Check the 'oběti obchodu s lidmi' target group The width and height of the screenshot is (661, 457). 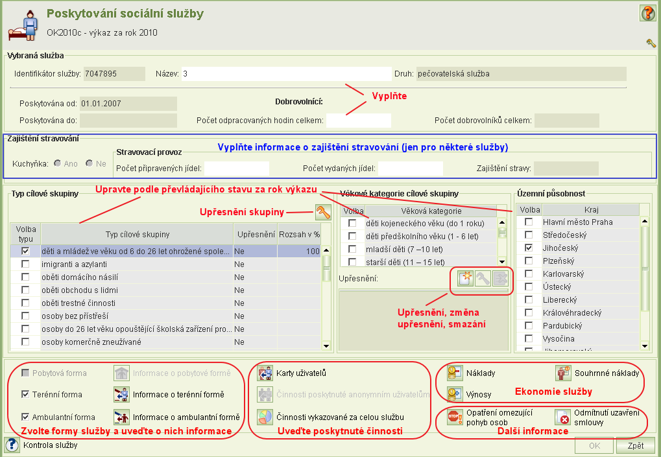pos(25,290)
